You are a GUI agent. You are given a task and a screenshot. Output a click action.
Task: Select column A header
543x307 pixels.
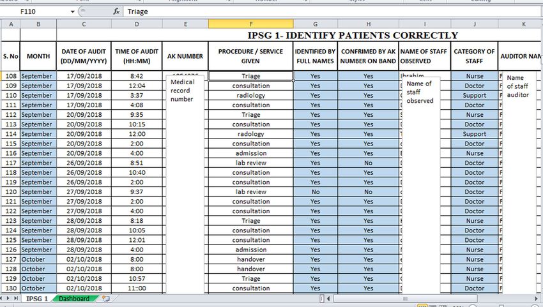11,24
